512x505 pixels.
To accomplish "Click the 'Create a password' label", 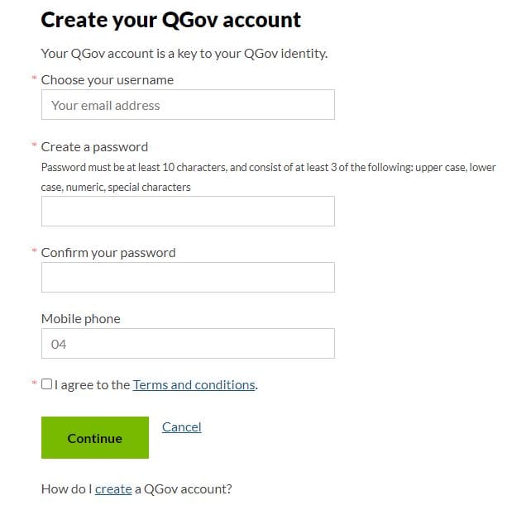I will (94, 147).
